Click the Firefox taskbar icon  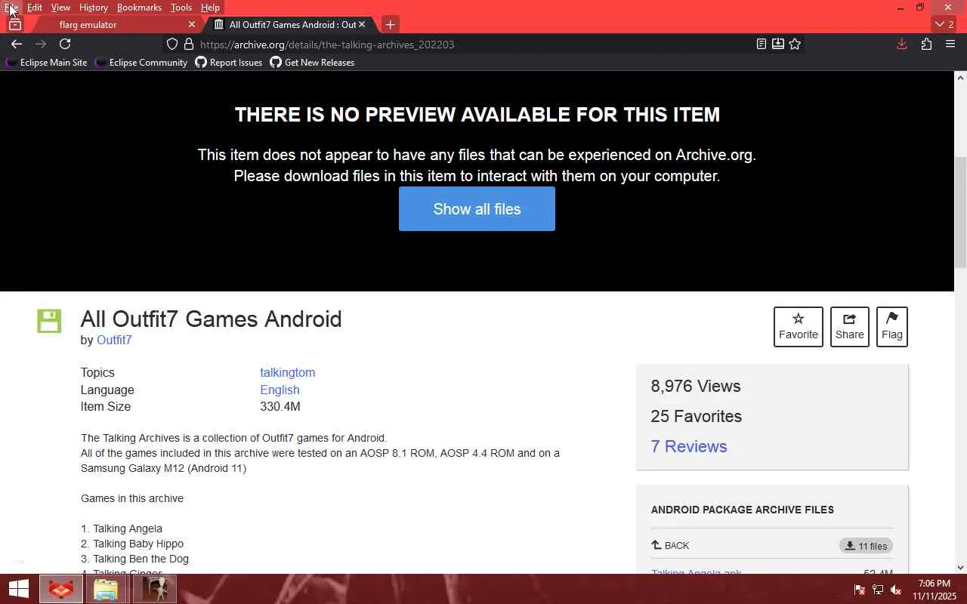tap(61, 589)
